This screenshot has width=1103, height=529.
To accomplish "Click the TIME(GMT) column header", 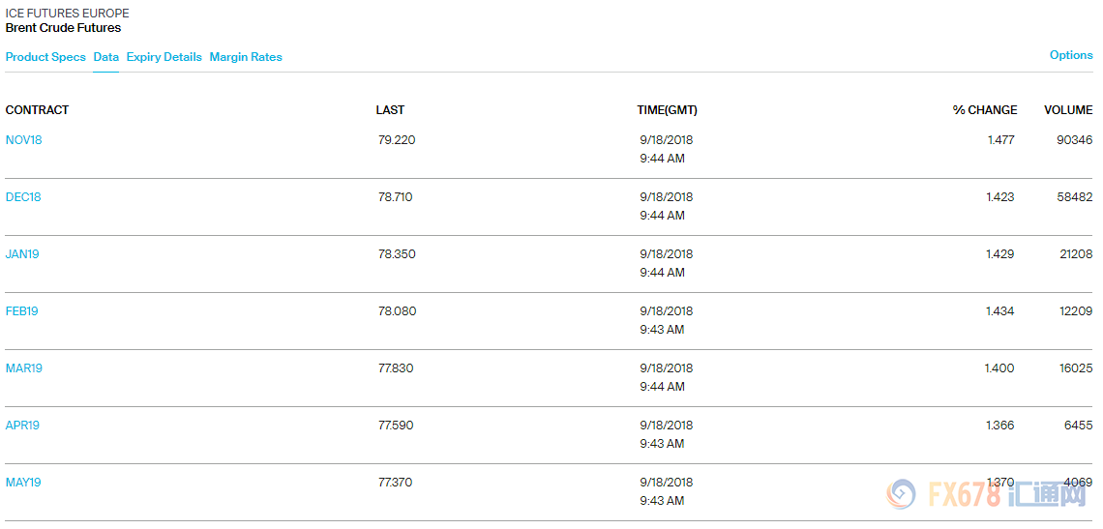I will point(667,109).
